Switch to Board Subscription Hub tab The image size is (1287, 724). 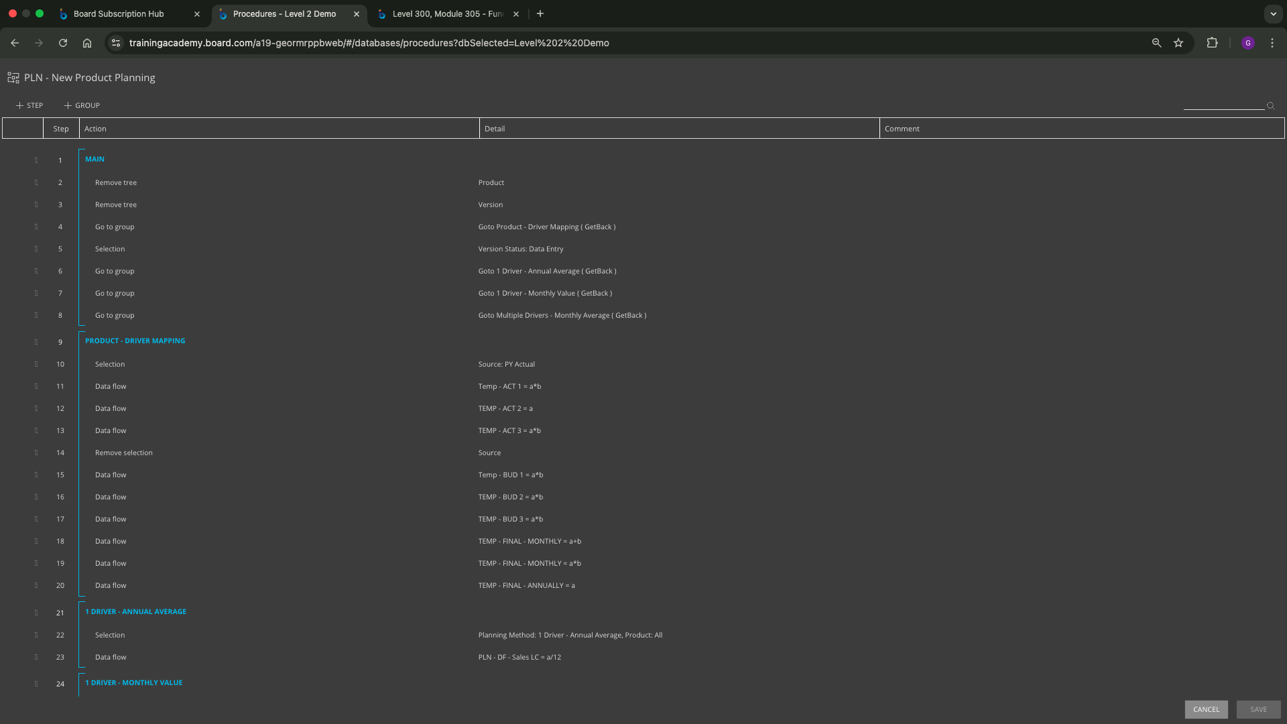(x=119, y=13)
